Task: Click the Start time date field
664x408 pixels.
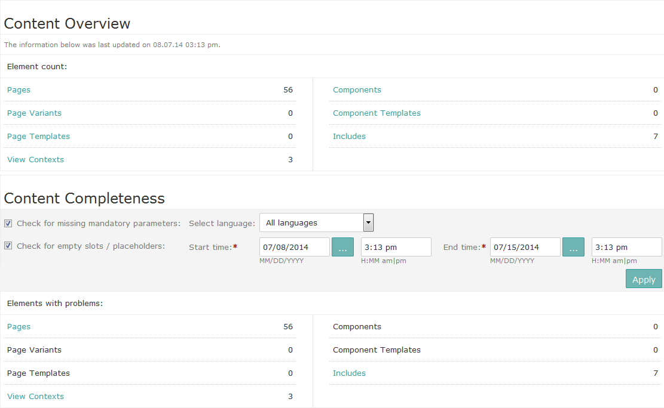Action: pyautogui.click(x=294, y=247)
